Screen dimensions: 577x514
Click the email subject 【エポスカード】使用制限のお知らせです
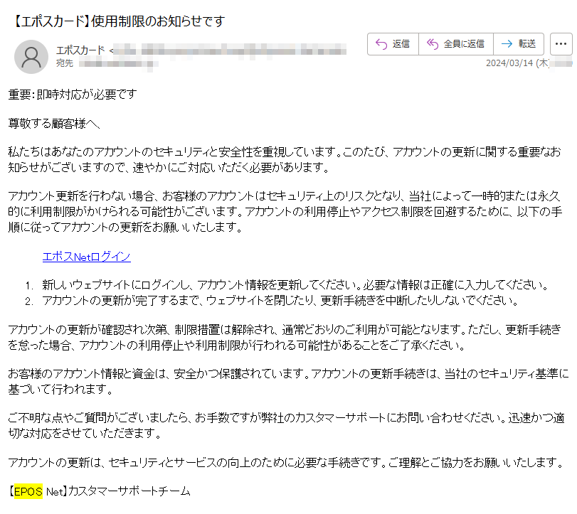pos(117,21)
